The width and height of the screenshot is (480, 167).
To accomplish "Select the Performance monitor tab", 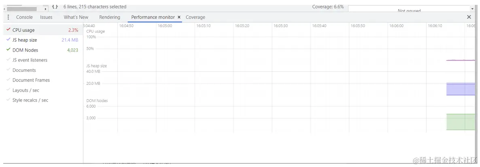I will (x=153, y=17).
